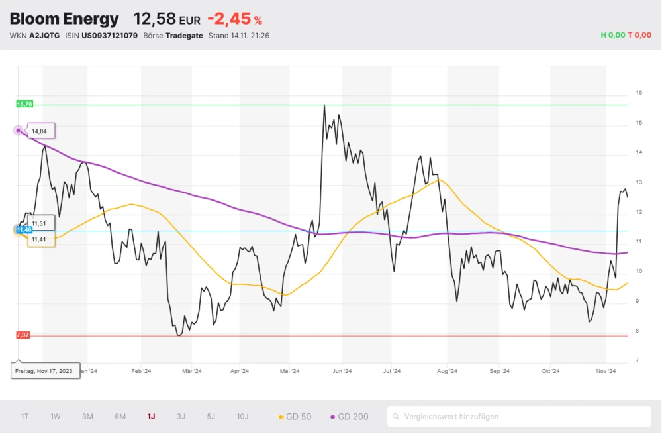Click the red 7,92 low marker

23,335
